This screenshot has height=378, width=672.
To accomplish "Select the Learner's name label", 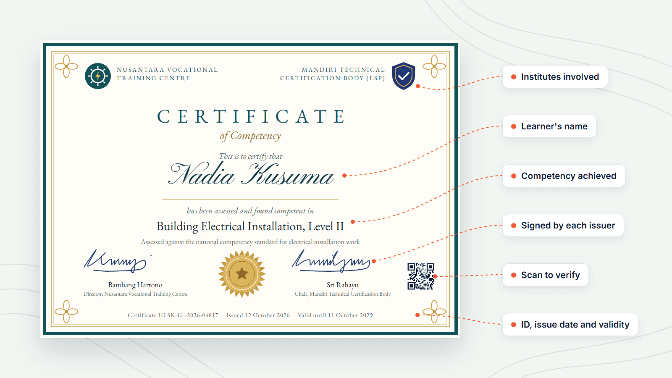I will (x=549, y=126).
